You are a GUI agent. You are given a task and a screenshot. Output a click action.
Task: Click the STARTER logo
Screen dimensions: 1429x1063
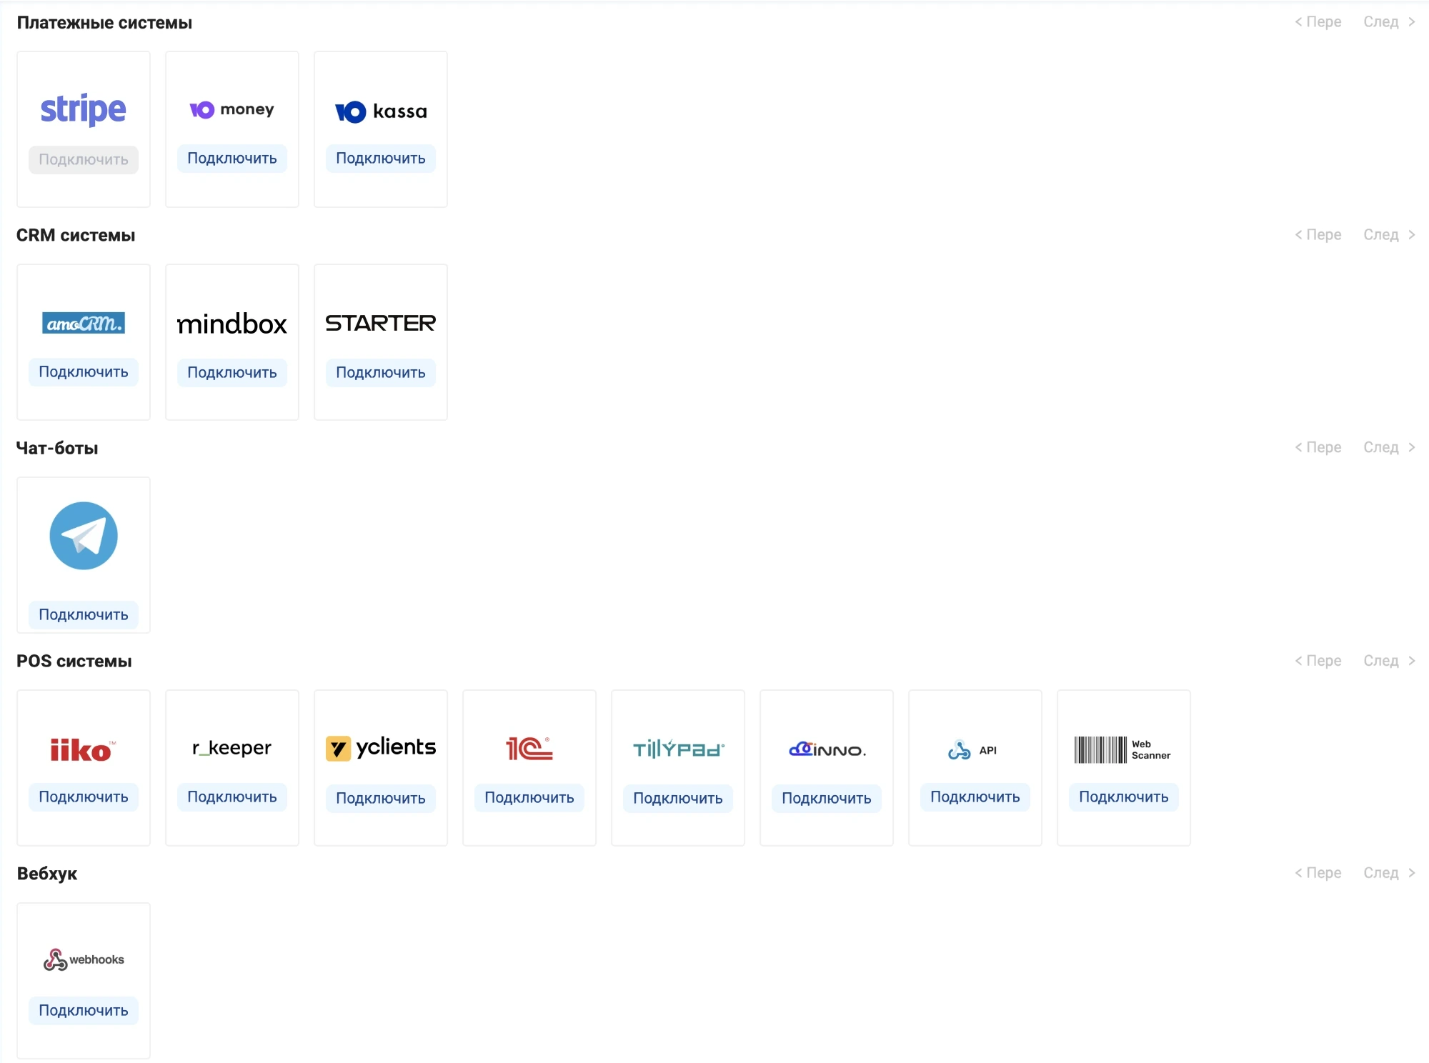pyautogui.click(x=381, y=323)
